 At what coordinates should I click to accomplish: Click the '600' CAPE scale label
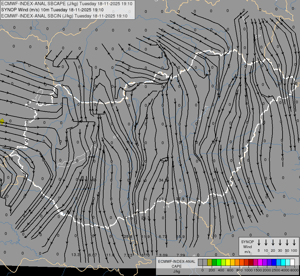point(230,270)
